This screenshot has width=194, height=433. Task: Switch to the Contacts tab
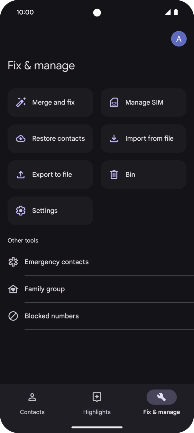click(x=32, y=403)
